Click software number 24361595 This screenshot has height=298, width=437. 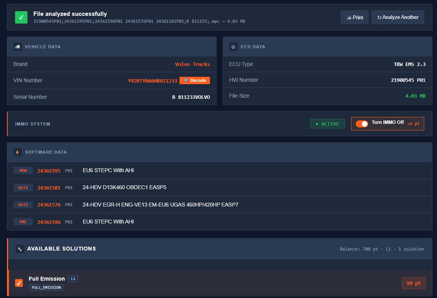49,171
